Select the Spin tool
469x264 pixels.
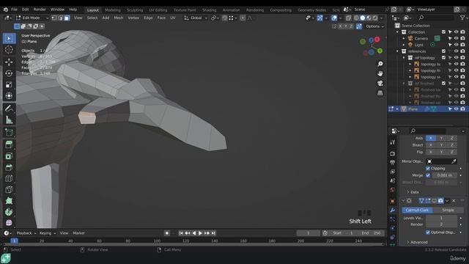(x=9, y=212)
